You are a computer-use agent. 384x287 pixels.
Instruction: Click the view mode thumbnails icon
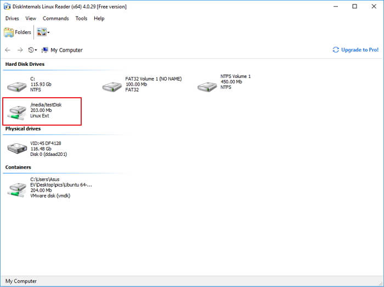pyautogui.click(x=41, y=32)
